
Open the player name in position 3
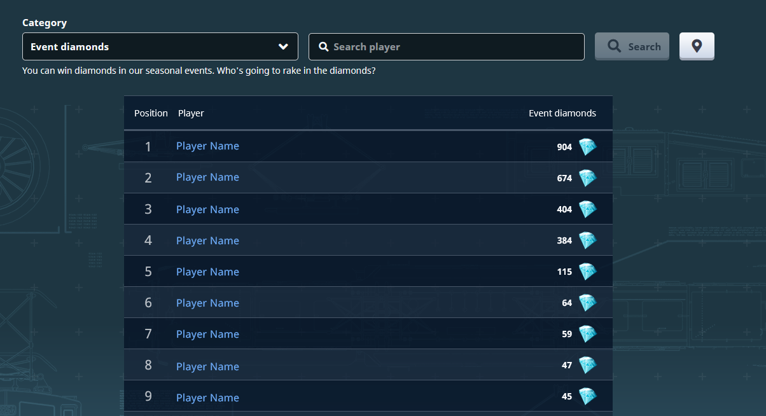[x=207, y=209]
